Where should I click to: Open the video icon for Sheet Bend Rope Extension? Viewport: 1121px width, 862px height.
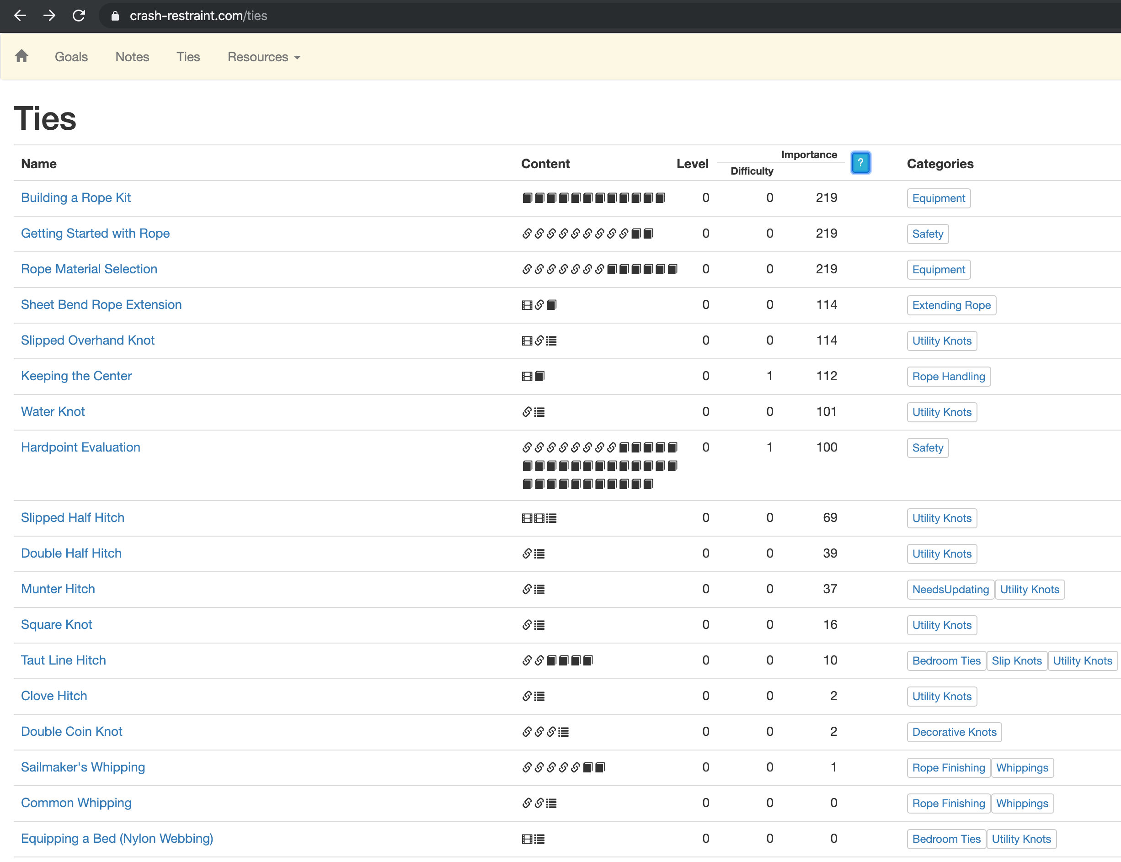tap(527, 305)
